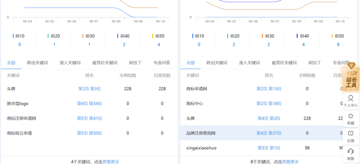
Task: Click 09-06 on right chart axis
Action: [253, 21]
